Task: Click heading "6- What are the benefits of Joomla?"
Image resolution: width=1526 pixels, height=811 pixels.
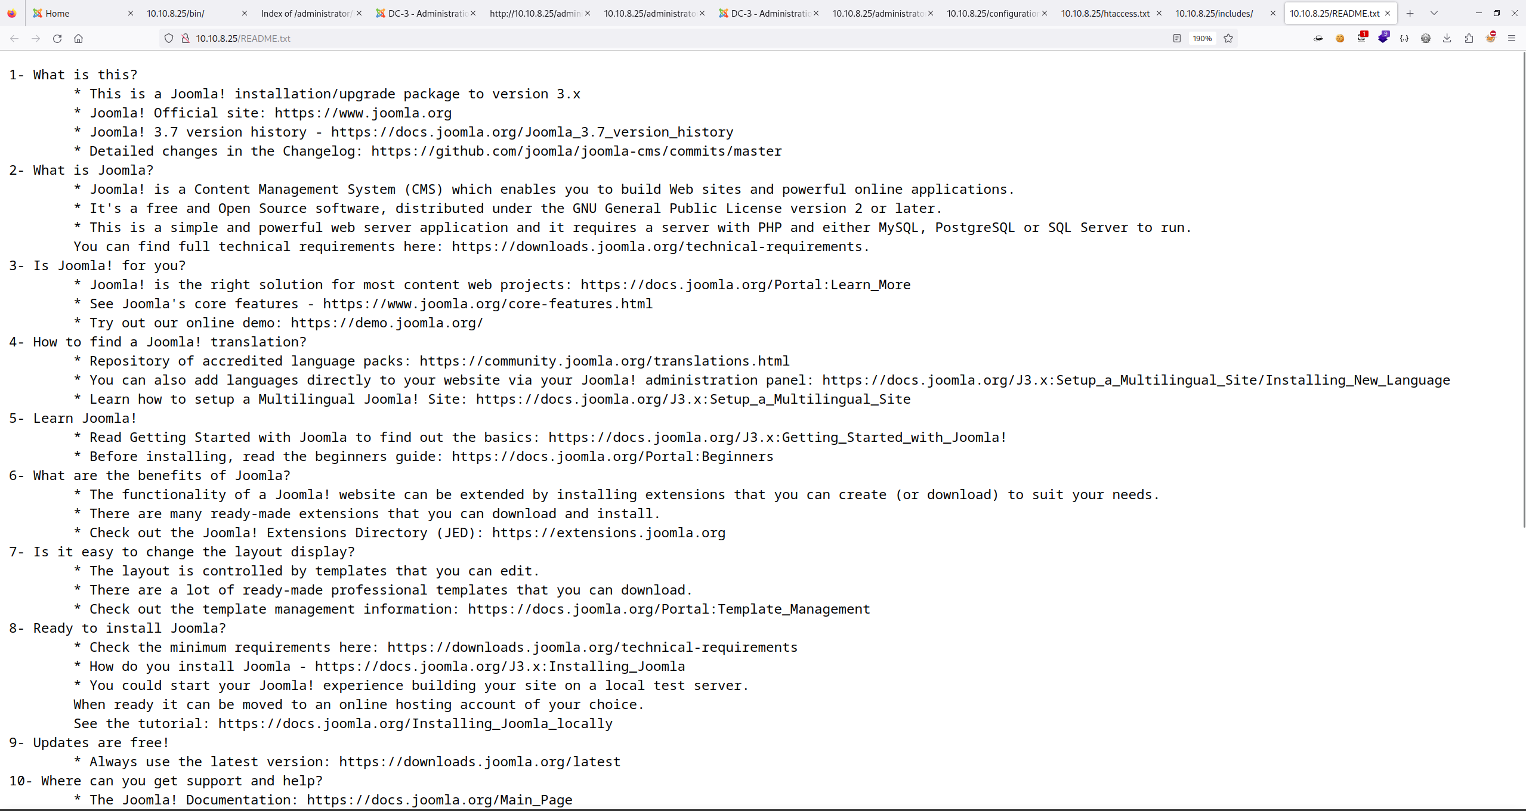Action: 150,475
